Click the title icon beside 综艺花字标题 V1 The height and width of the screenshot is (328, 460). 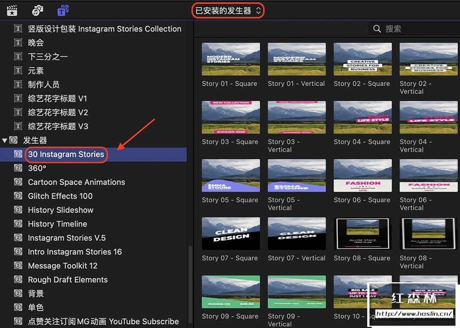[18, 98]
